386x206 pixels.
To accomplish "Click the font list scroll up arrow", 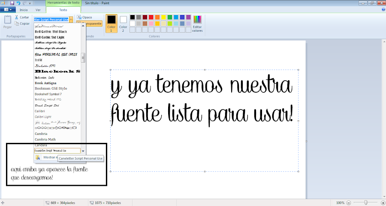I will pyautogui.click(x=83, y=26).
